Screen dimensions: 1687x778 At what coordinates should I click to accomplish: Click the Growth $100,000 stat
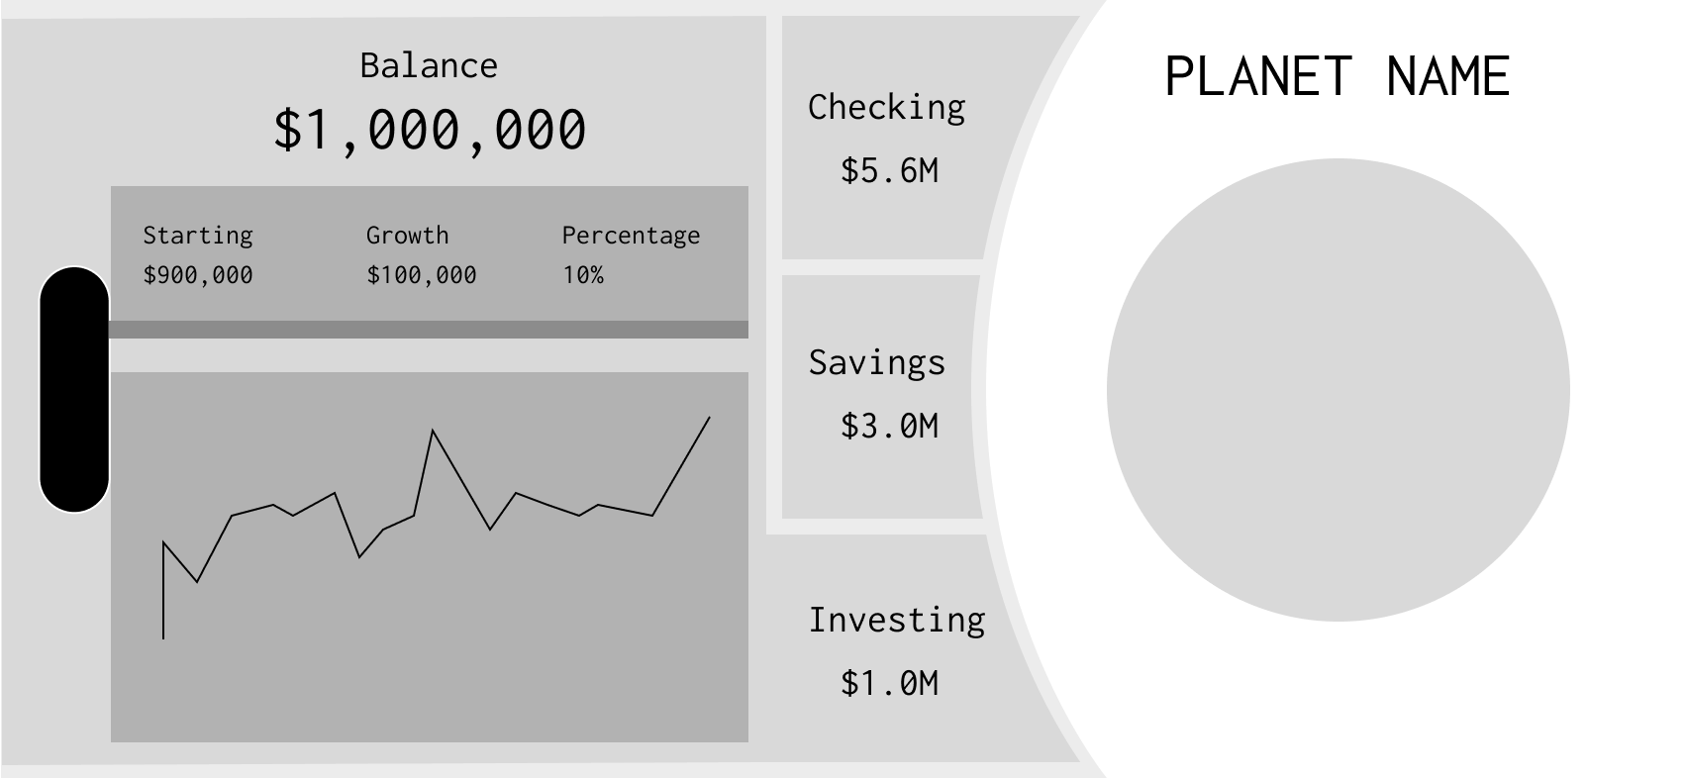422,254
